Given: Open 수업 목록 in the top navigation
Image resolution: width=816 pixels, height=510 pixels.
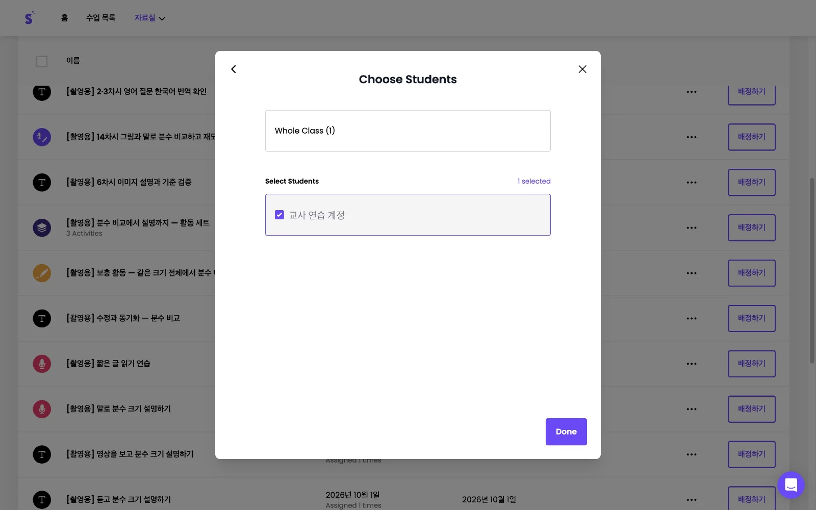Looking at the screenshot, I should click(x=100, y=18).
